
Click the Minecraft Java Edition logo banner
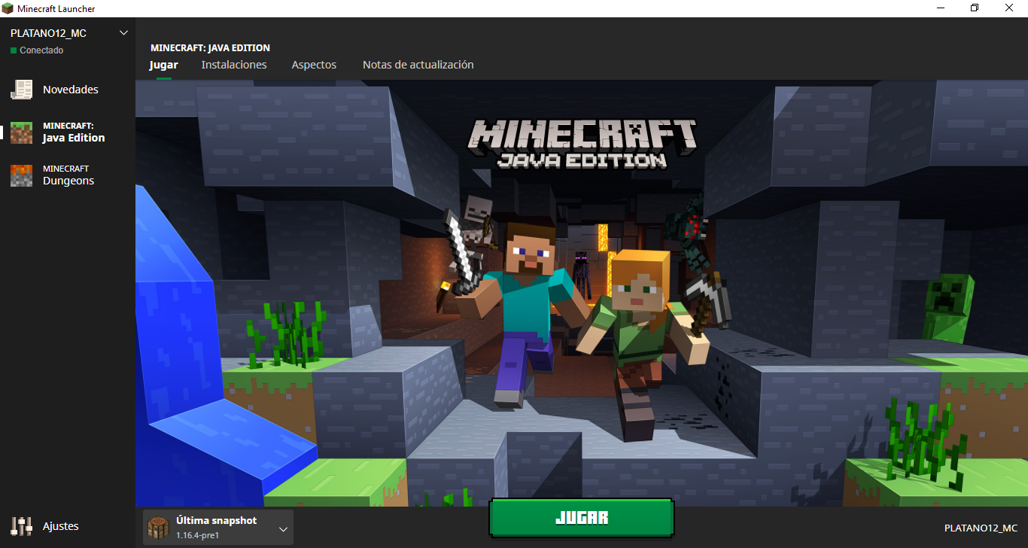pyautogui.click(x=582, y=143)
